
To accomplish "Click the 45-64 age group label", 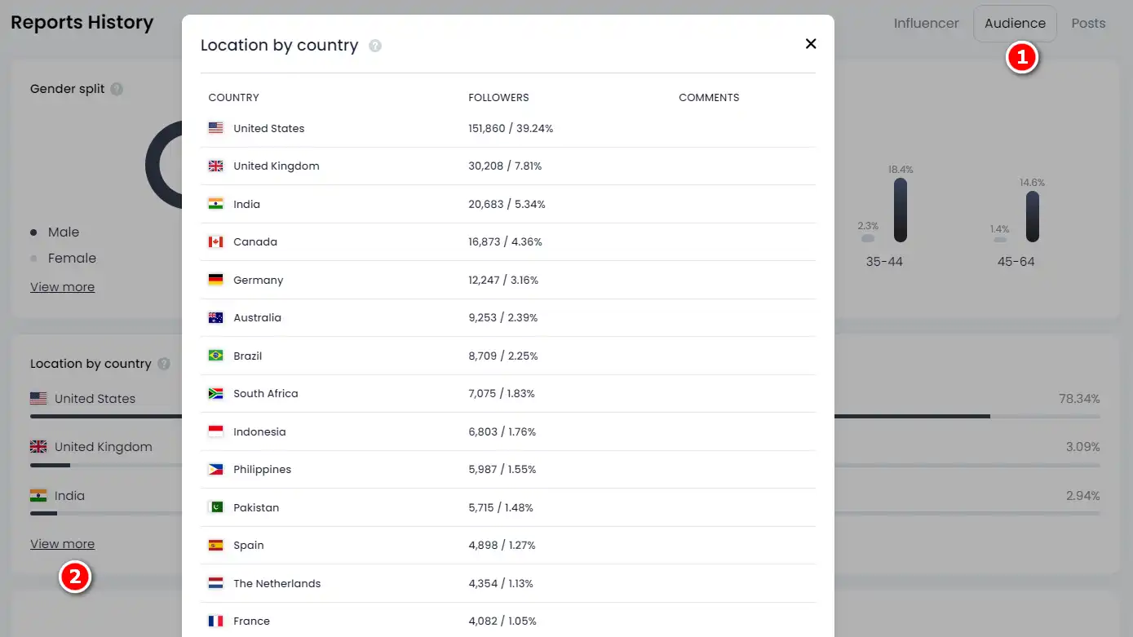I will [1016, 262].
